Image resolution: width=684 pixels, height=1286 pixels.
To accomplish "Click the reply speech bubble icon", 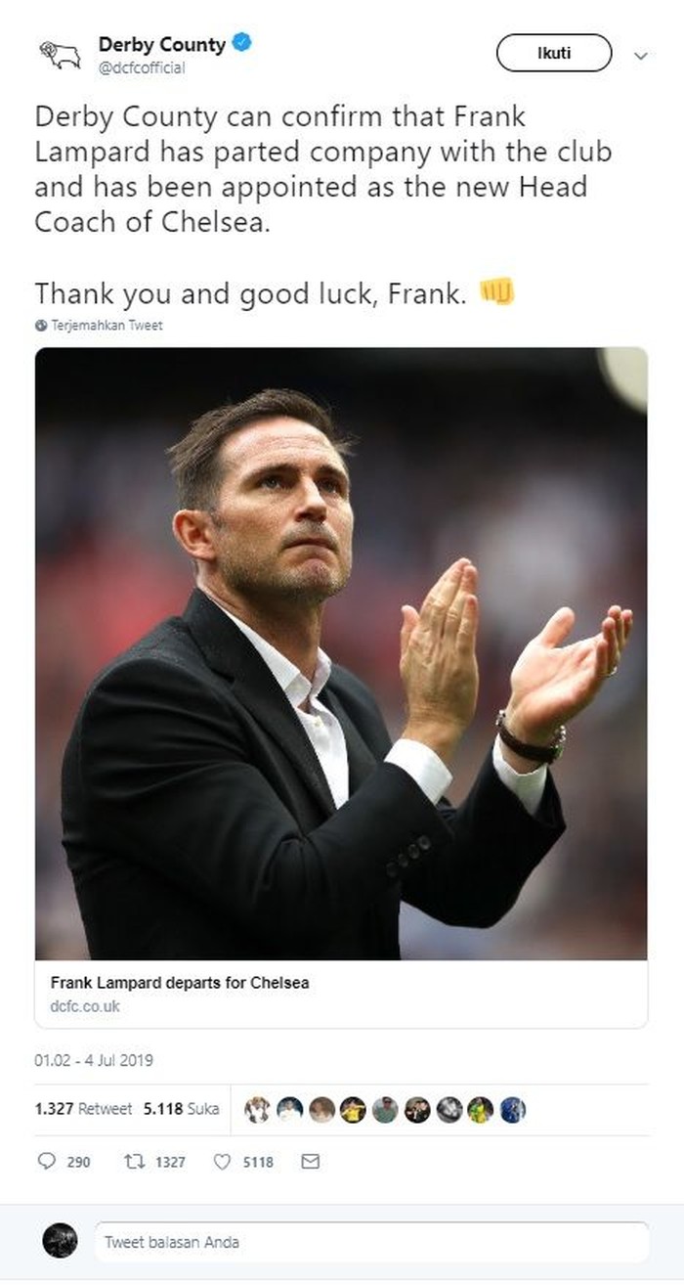I will point(47,1162).
